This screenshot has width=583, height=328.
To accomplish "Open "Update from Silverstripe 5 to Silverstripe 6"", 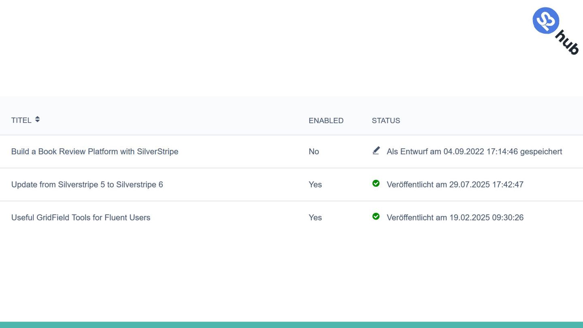I will click(x=87, y=185).
